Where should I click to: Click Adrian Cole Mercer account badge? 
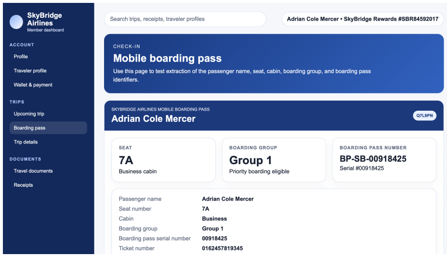[362, 19]
